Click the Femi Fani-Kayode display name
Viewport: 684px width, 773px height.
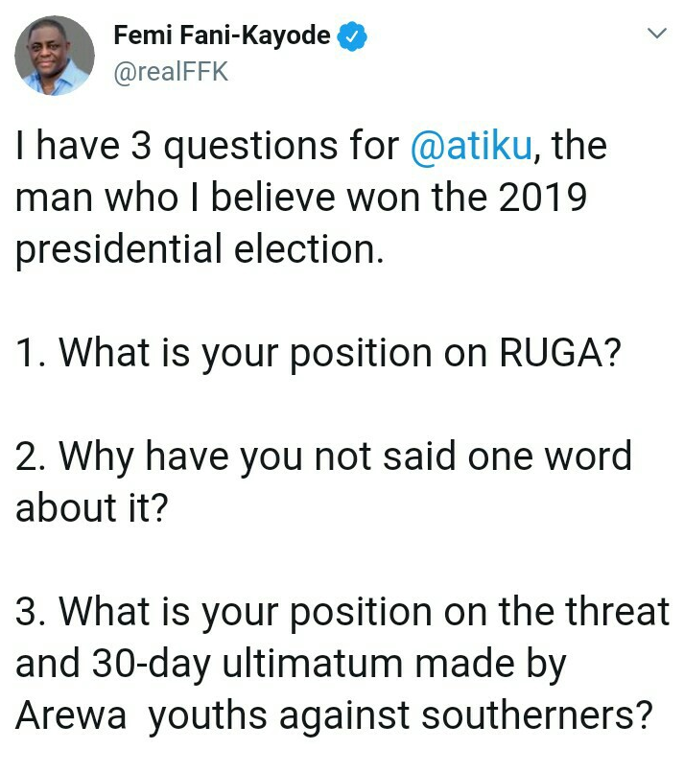click(x=222, y=36)
